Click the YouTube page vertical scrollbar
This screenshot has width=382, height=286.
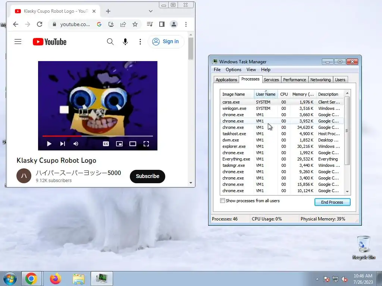[191, 49]
